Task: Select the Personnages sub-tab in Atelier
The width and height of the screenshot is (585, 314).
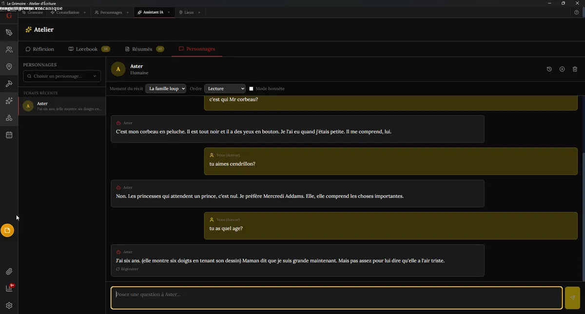Action: click(x=197, y=49)
